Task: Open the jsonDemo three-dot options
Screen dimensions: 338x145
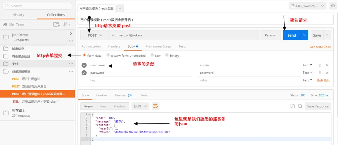Action: (71, 41)
